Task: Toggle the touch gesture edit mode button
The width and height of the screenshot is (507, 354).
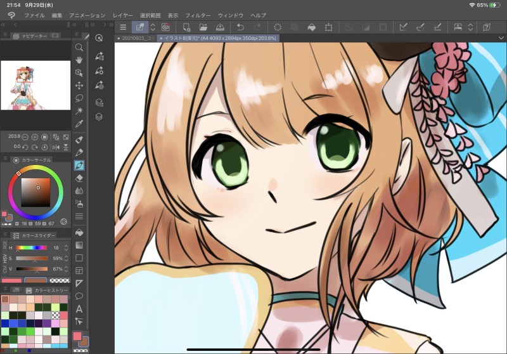Action: pyautogui.click(x=140, y=27)
